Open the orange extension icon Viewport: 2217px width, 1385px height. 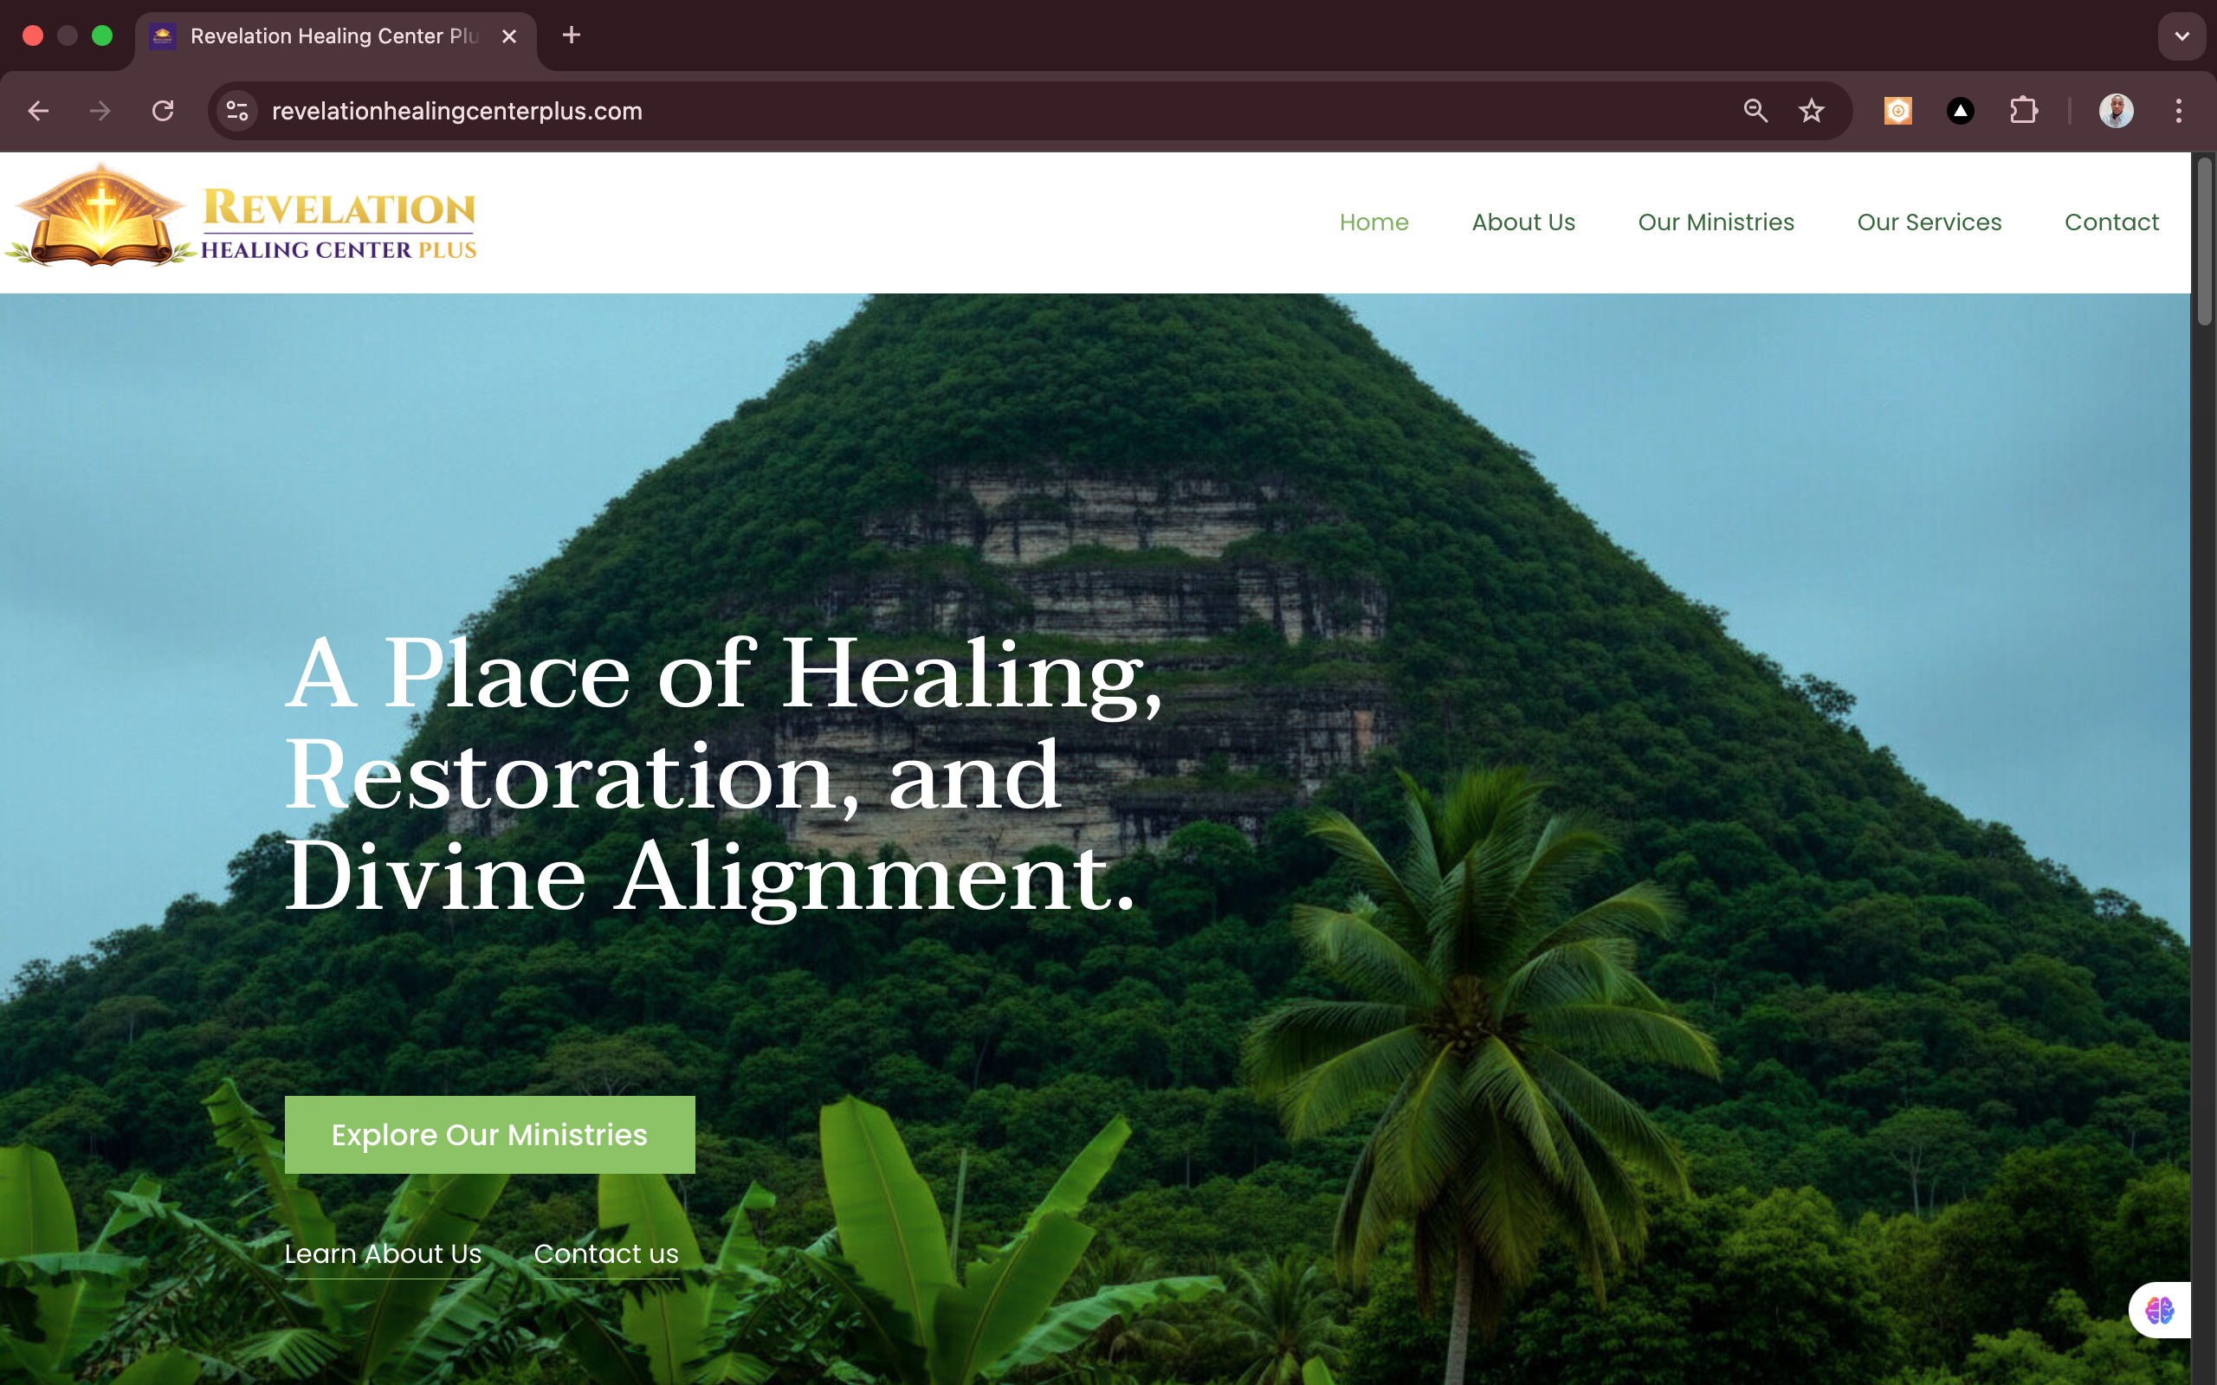pyautogui.click(x=1898, y=111)
